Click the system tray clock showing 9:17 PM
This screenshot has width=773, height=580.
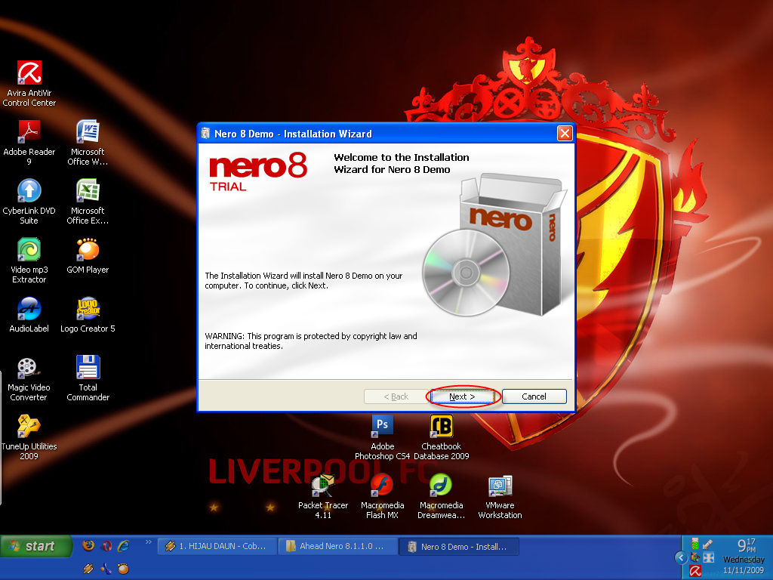coord(747,545)
